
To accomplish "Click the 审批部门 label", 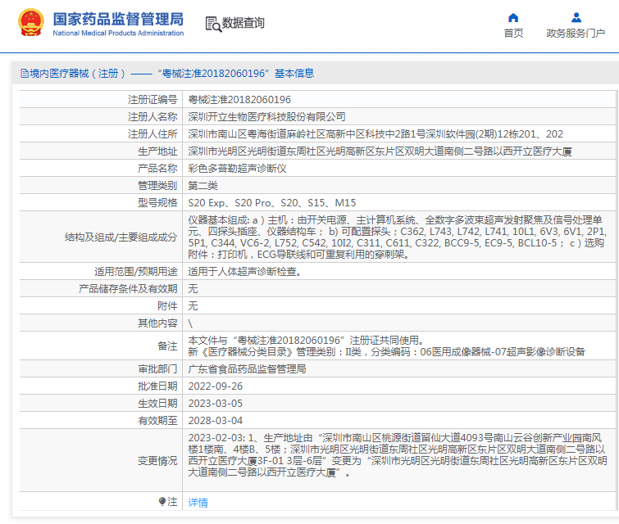I will 157,369.
